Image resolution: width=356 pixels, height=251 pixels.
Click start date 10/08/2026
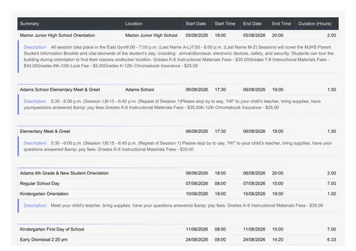point(196,194)
